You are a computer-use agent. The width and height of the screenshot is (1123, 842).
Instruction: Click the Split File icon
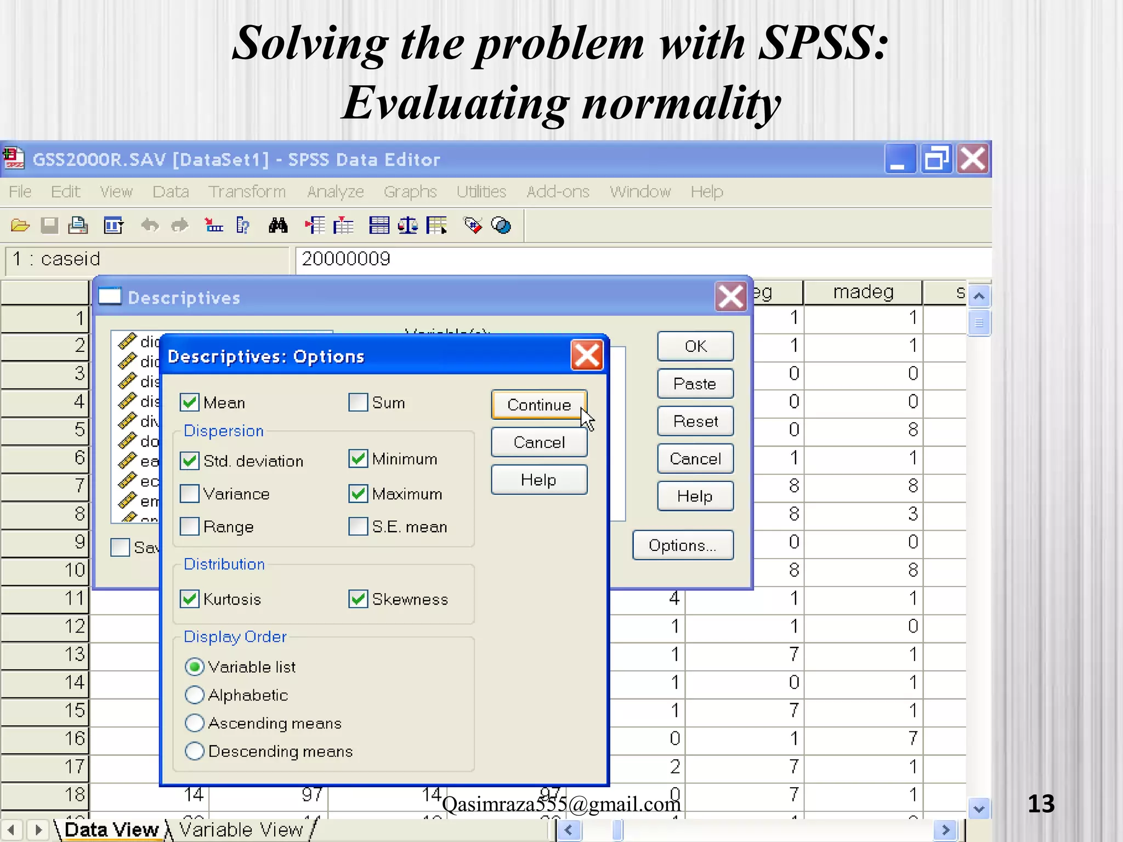pos(379,225)
